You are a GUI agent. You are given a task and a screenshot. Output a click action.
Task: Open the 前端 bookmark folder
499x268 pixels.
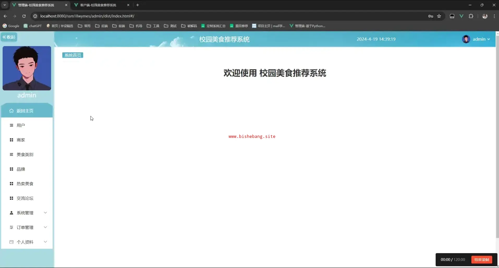tap(119, 26)
